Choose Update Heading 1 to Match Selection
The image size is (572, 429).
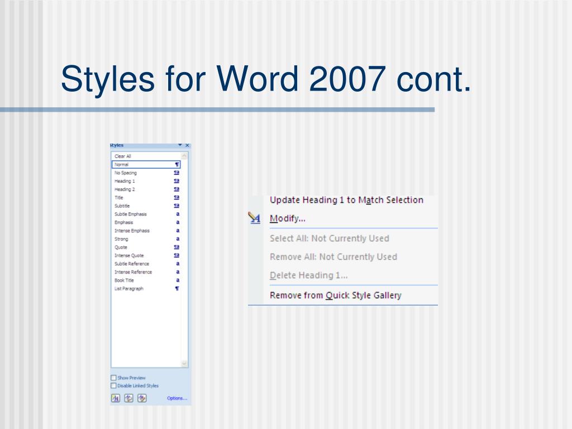click(x=346, y=200)
